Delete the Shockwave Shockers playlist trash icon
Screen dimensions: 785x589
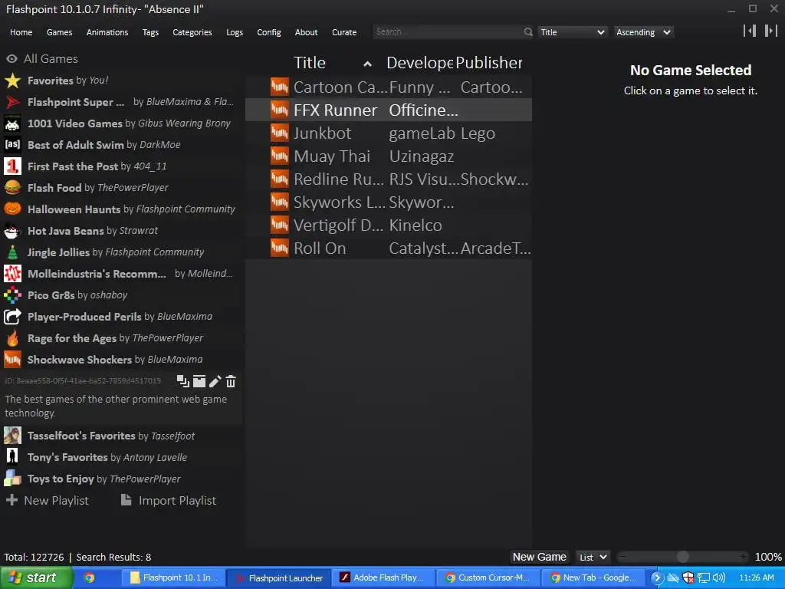pos(231,381)
